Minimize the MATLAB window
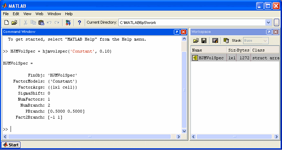 click(x=259, y=6)
